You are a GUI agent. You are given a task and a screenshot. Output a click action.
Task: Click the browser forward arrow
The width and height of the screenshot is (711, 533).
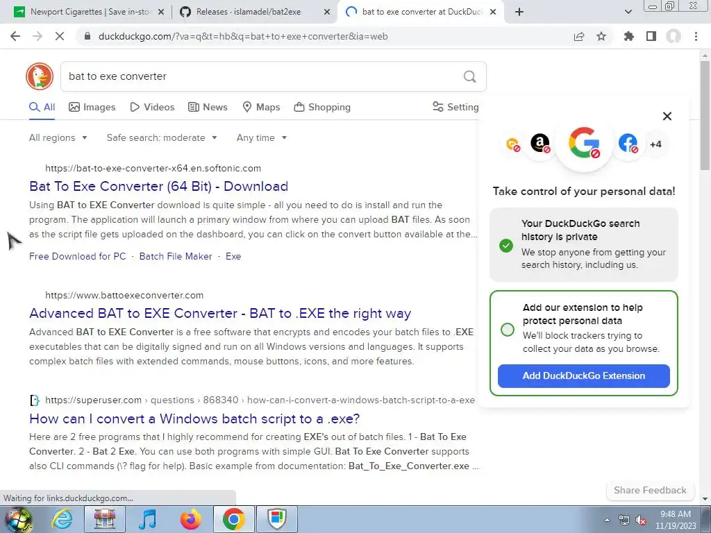point(37,36)
